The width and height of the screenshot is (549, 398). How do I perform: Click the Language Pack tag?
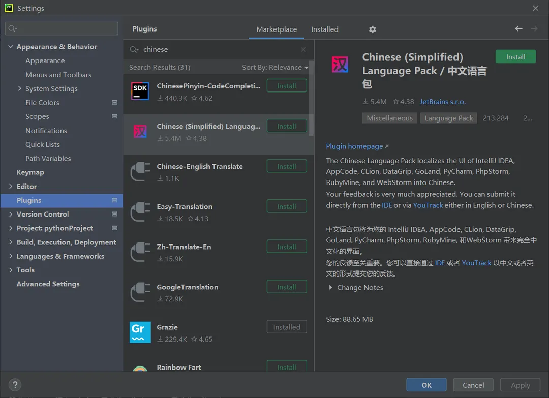(x=448, y=118)
